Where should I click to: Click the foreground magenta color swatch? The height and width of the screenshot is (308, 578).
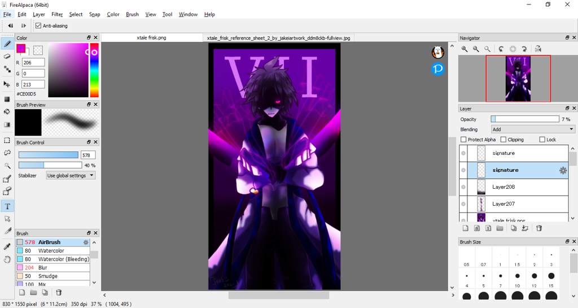[21, 49]
